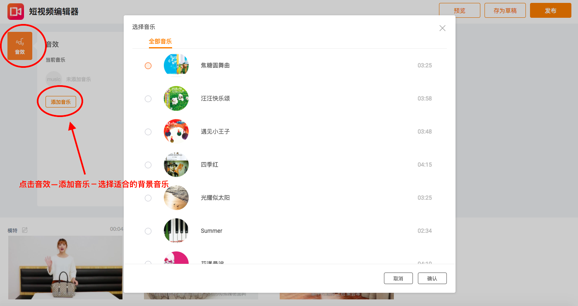The width and height of the screenshot is (578, 306).
Task: Click the edit pencil icon beside 模特
Action: [x=25, y=230]
